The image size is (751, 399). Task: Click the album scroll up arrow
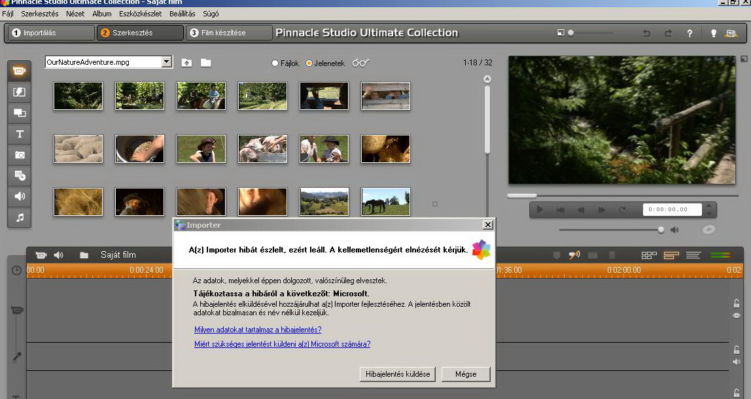(x=487, y=79)
